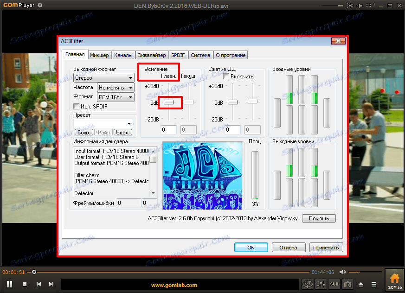Open the Частота Не менять dropdown
Viewport: 405px width, 293px height.
coord(116,88)
